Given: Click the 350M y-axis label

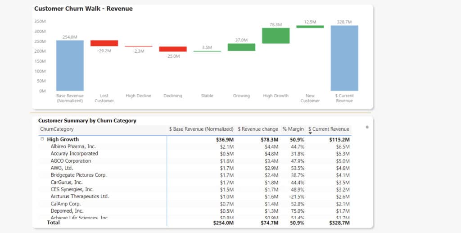Looking at the screenshot, I should 40,22.
